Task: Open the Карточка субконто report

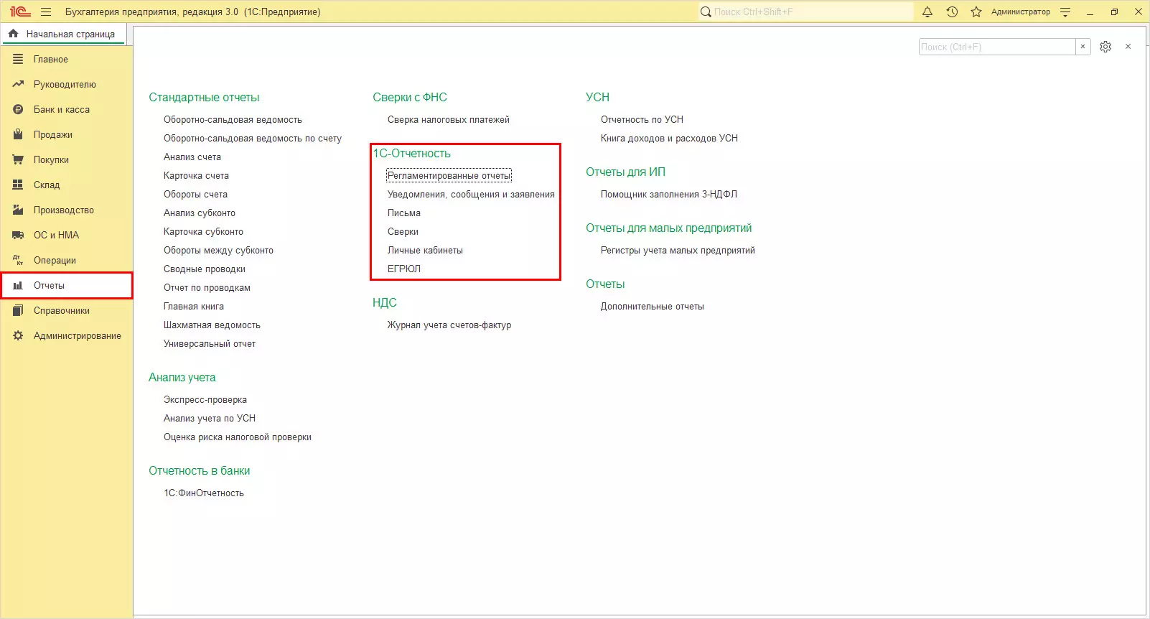Action: (x=203, y=232)
